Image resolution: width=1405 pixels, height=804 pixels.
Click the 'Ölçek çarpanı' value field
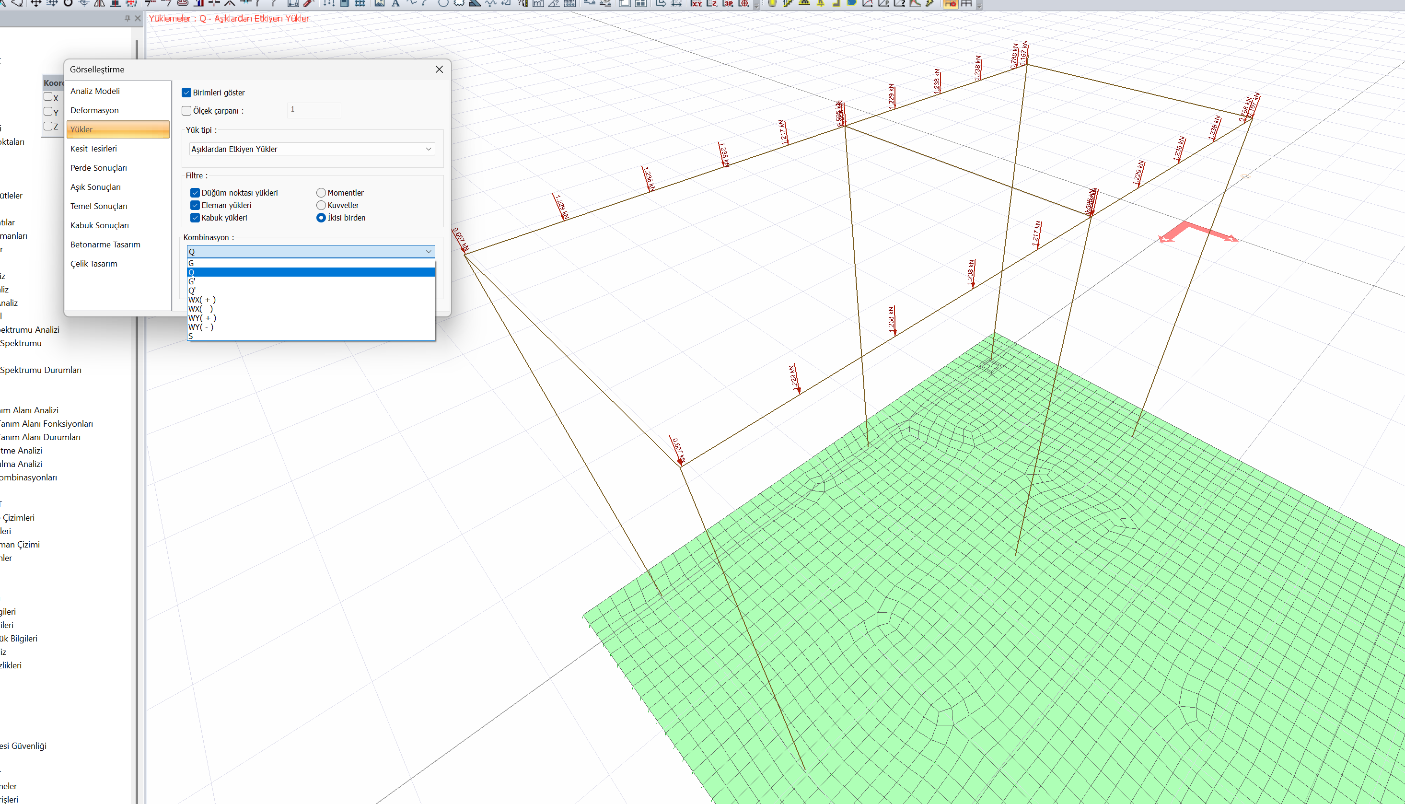(x=314, y=110)
